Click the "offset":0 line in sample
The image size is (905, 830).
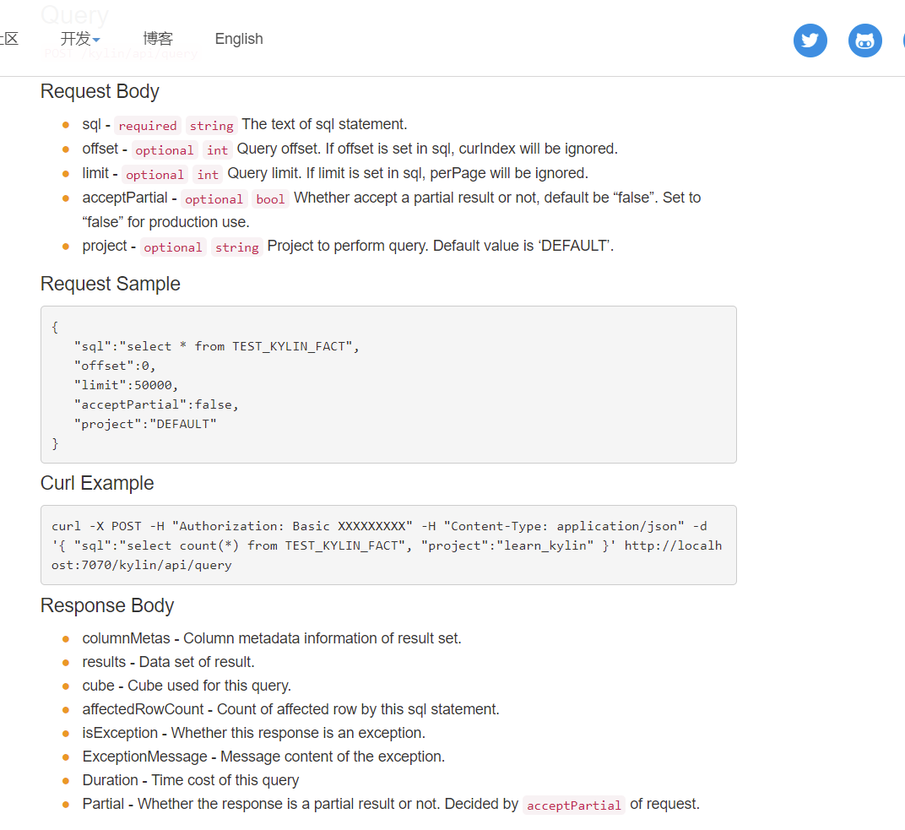(x=115, y=366)
